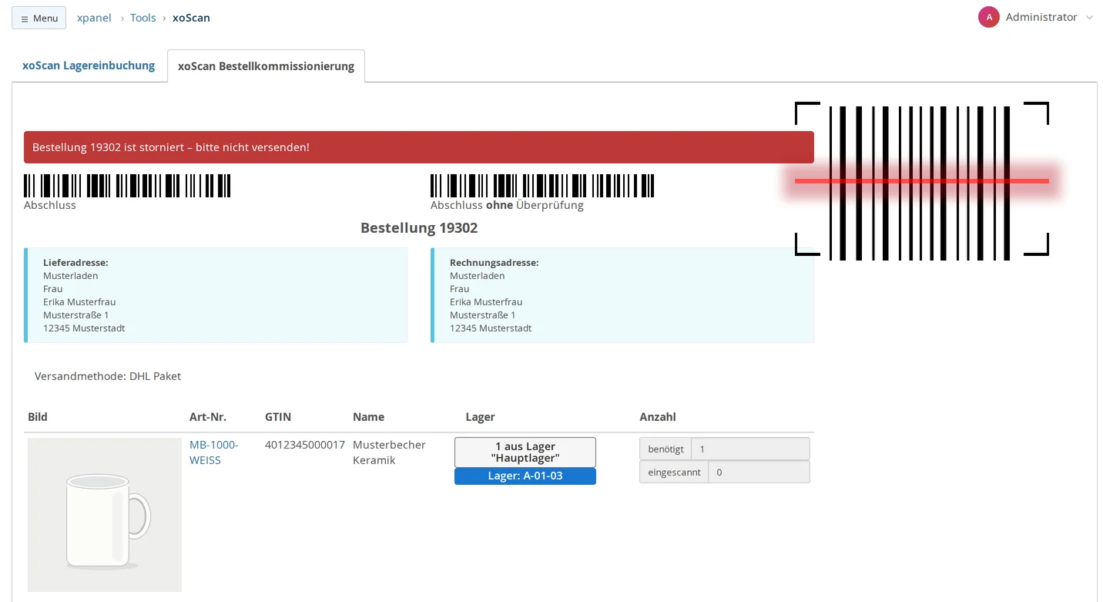Click the Lieferadresse address box
The width and height of the screenshot is (1103, 602).
(x=216, y=295)
